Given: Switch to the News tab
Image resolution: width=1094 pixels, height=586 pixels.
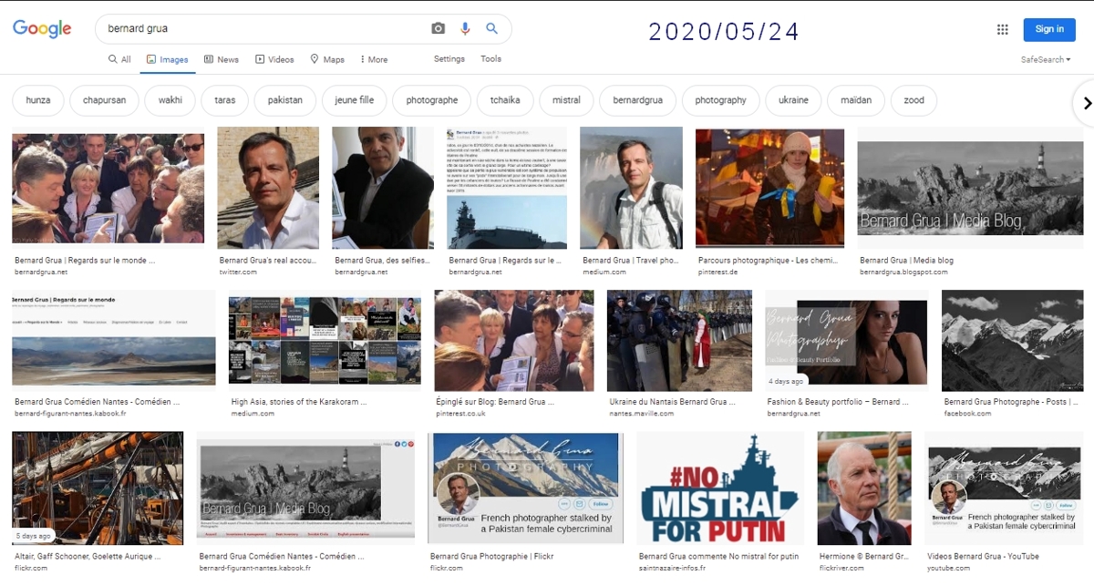Looking at the screenshot, I should click(x=221, y=59).
